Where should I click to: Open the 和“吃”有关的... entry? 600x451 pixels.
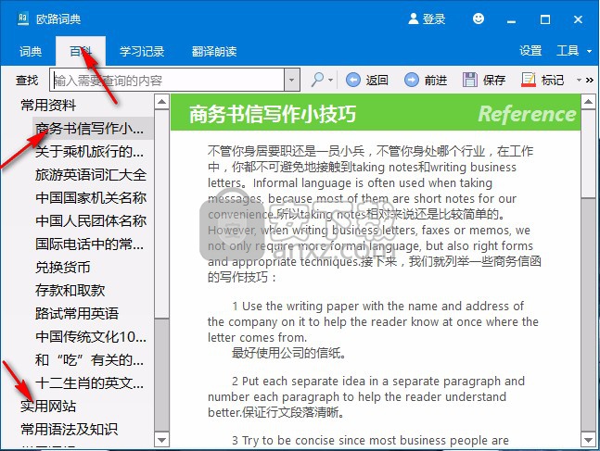[90, 359]
